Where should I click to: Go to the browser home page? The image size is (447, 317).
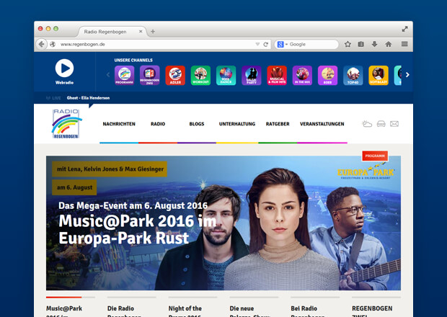coord(389,44)
